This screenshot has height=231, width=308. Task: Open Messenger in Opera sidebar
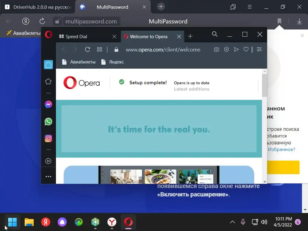(48, 104)
